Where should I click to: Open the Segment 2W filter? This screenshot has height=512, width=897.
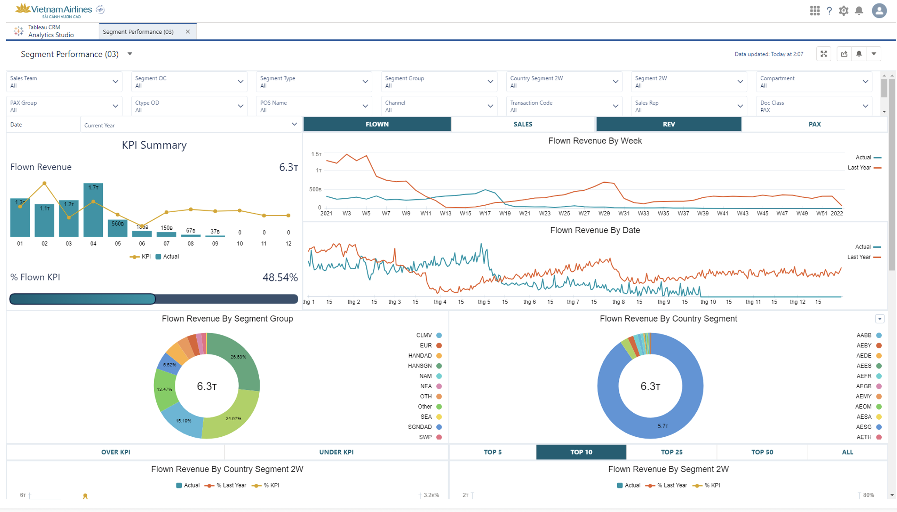pos(689,82)
